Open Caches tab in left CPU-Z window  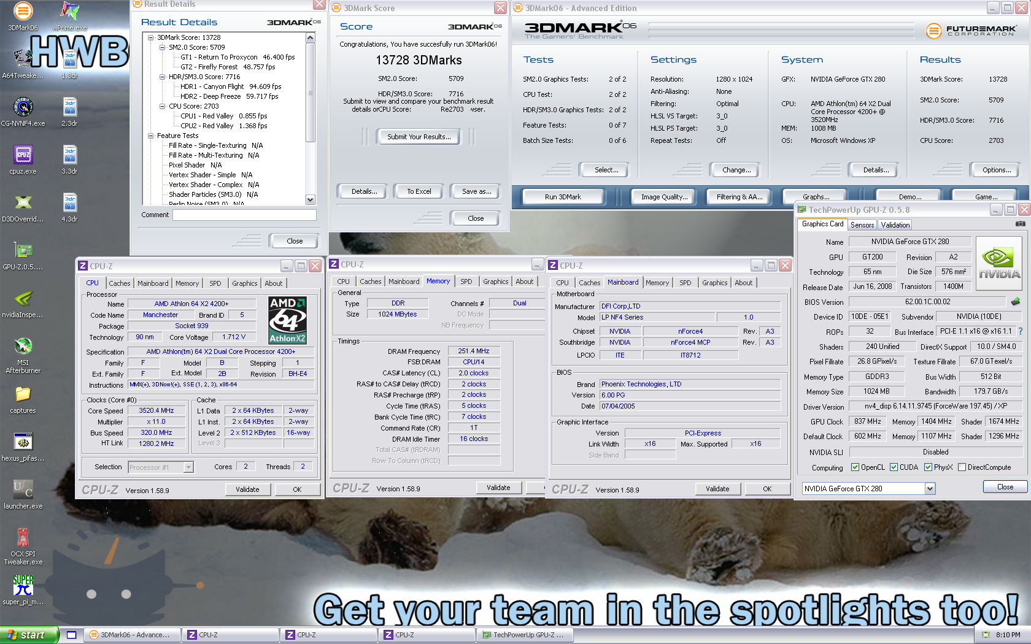(120, 283)
